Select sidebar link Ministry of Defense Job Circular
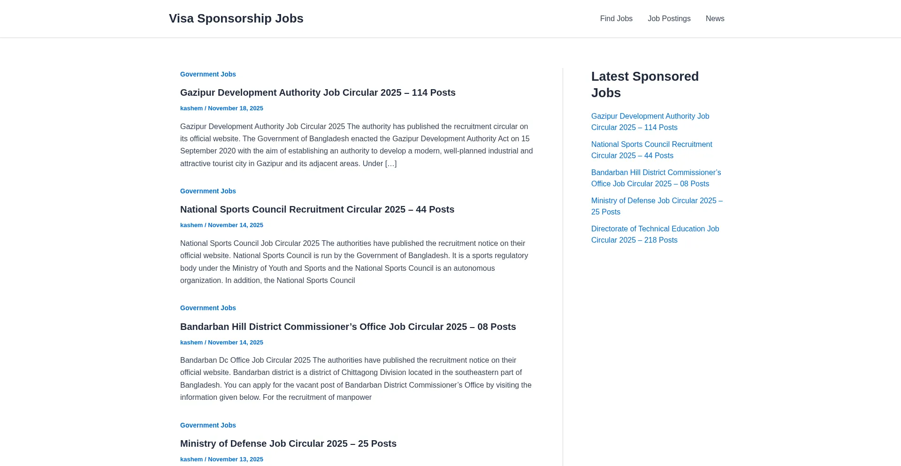The height and width of the screenshot is (466, 901). click(x=657, y=206)
